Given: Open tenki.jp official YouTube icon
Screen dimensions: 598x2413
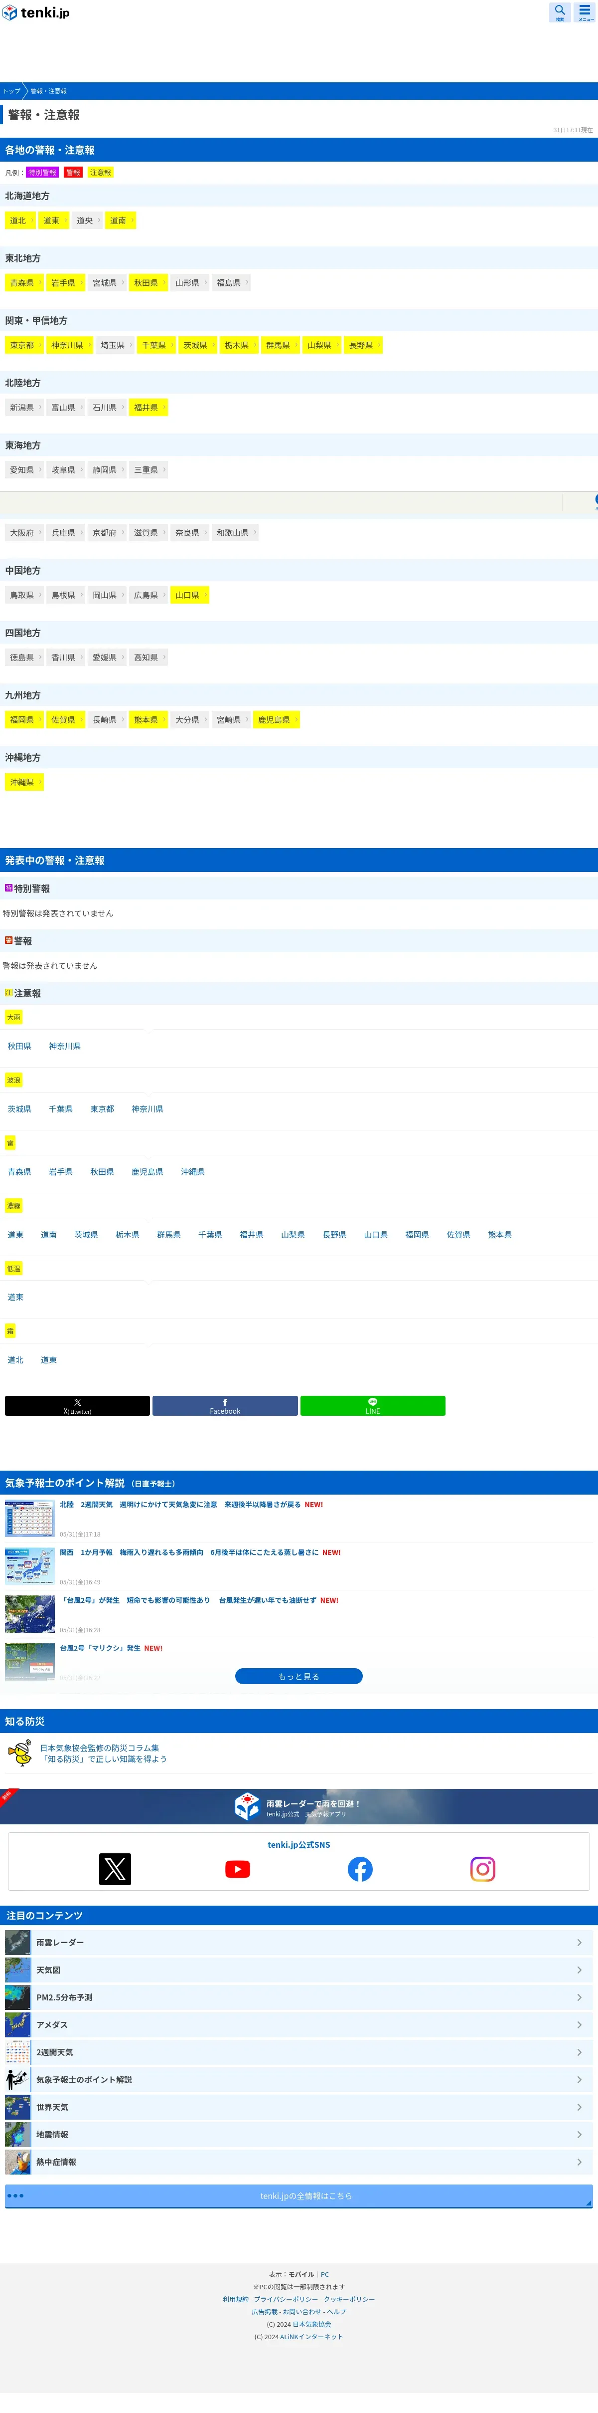Looking at the screenshot, I should pyautogui.click(x=238, y=1869).
